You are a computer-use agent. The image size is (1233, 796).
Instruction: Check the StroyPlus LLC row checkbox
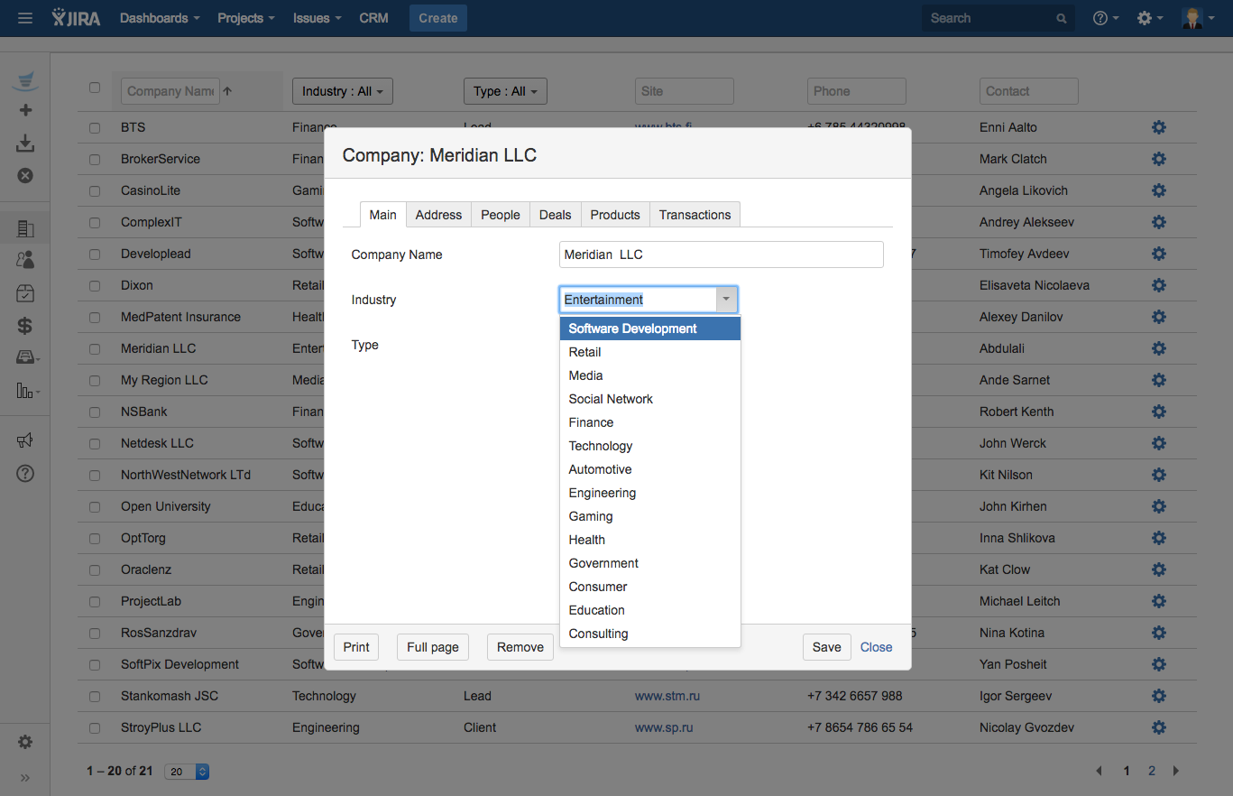(95, 728)
